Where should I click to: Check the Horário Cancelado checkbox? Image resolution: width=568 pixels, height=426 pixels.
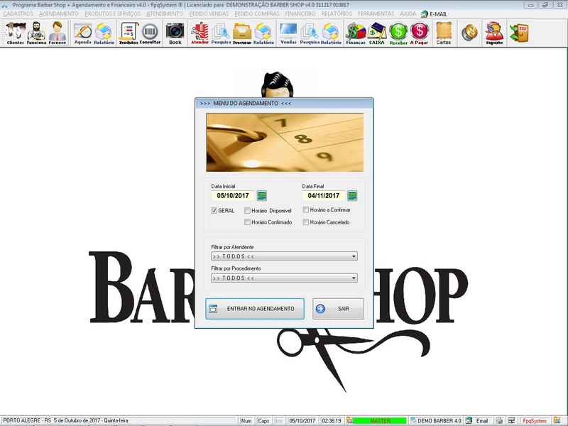coord(306,222)
